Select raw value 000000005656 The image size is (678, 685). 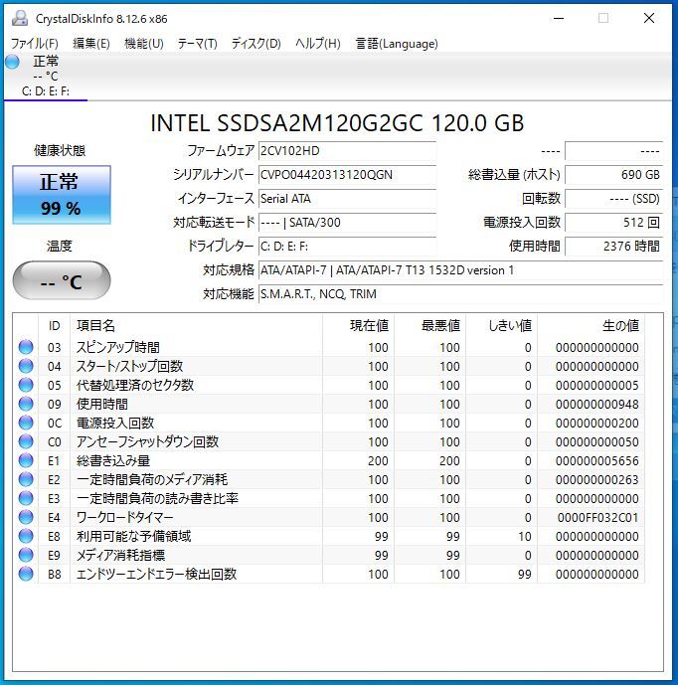pos(597,461)
